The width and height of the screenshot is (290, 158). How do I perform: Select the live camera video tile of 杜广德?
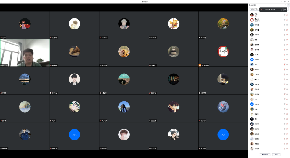(x=25, y=52)
